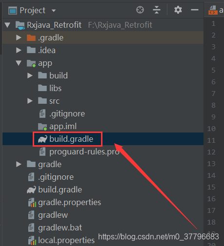224x246 pixels.
Task: Select the gradlew file label
Action: pos(53,215)
